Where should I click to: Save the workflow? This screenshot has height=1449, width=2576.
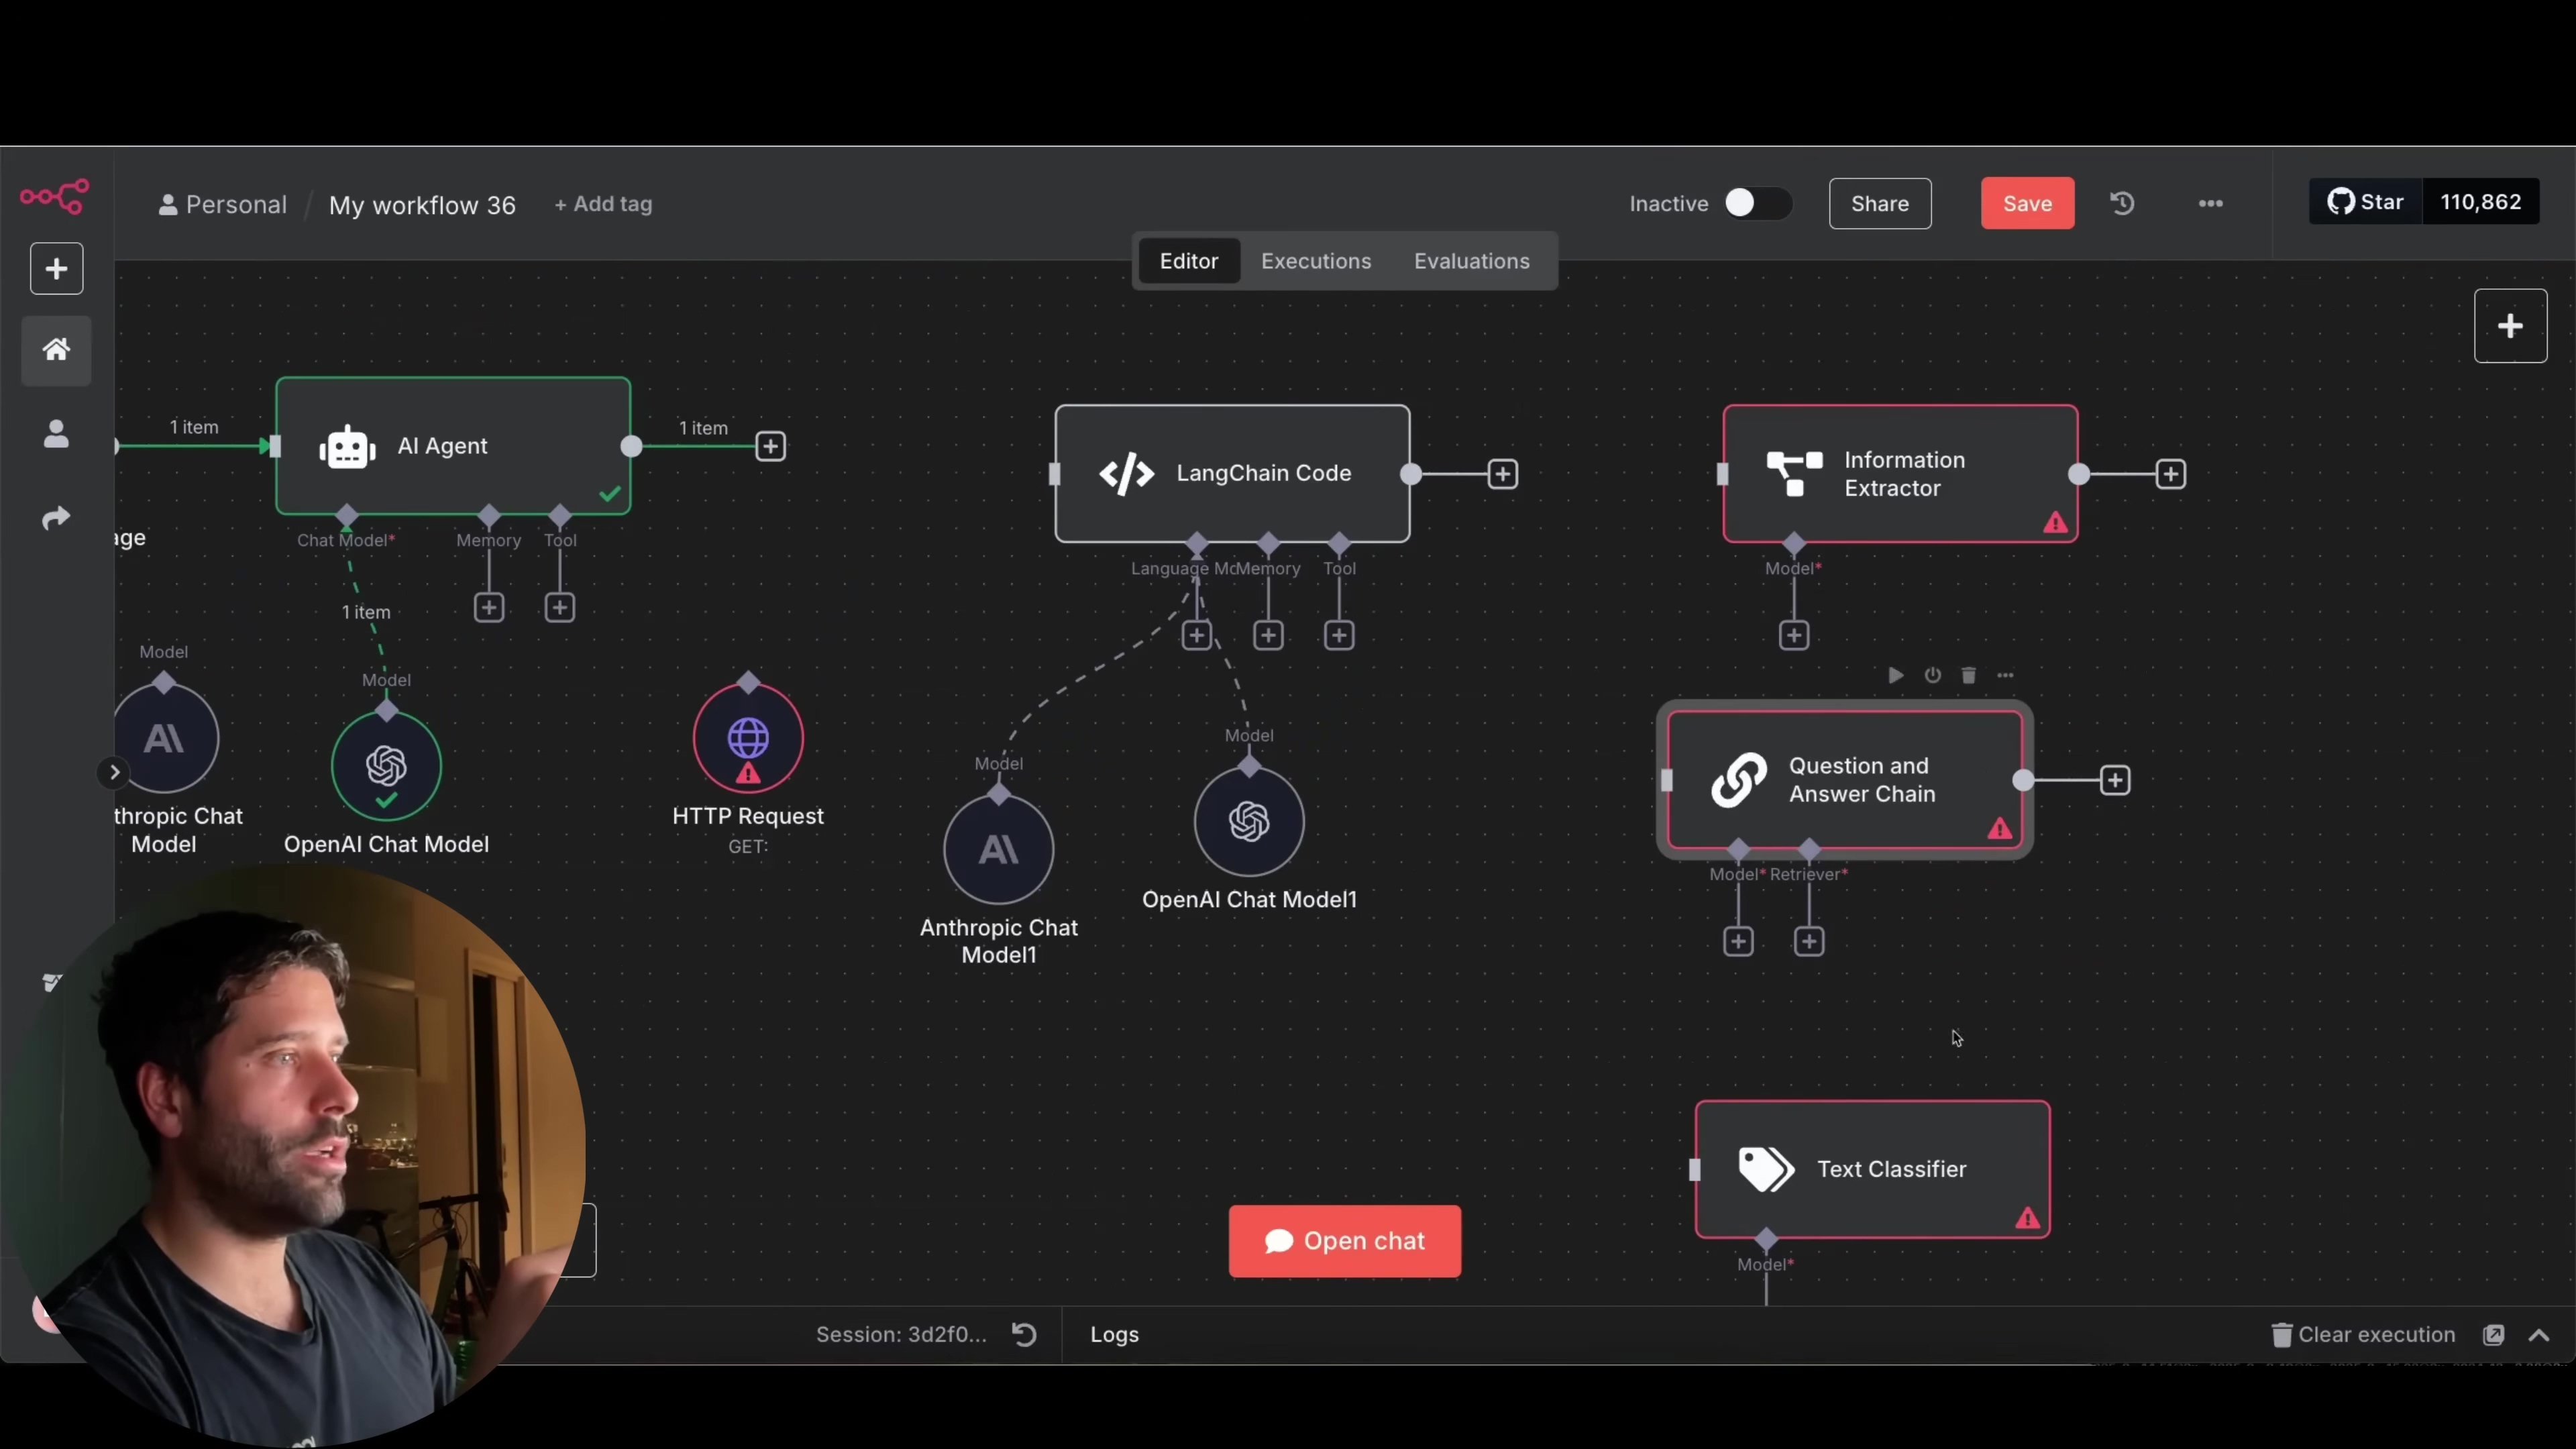[x=2027, y=203]
